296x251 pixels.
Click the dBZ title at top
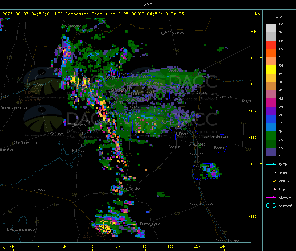click(148, 5)
